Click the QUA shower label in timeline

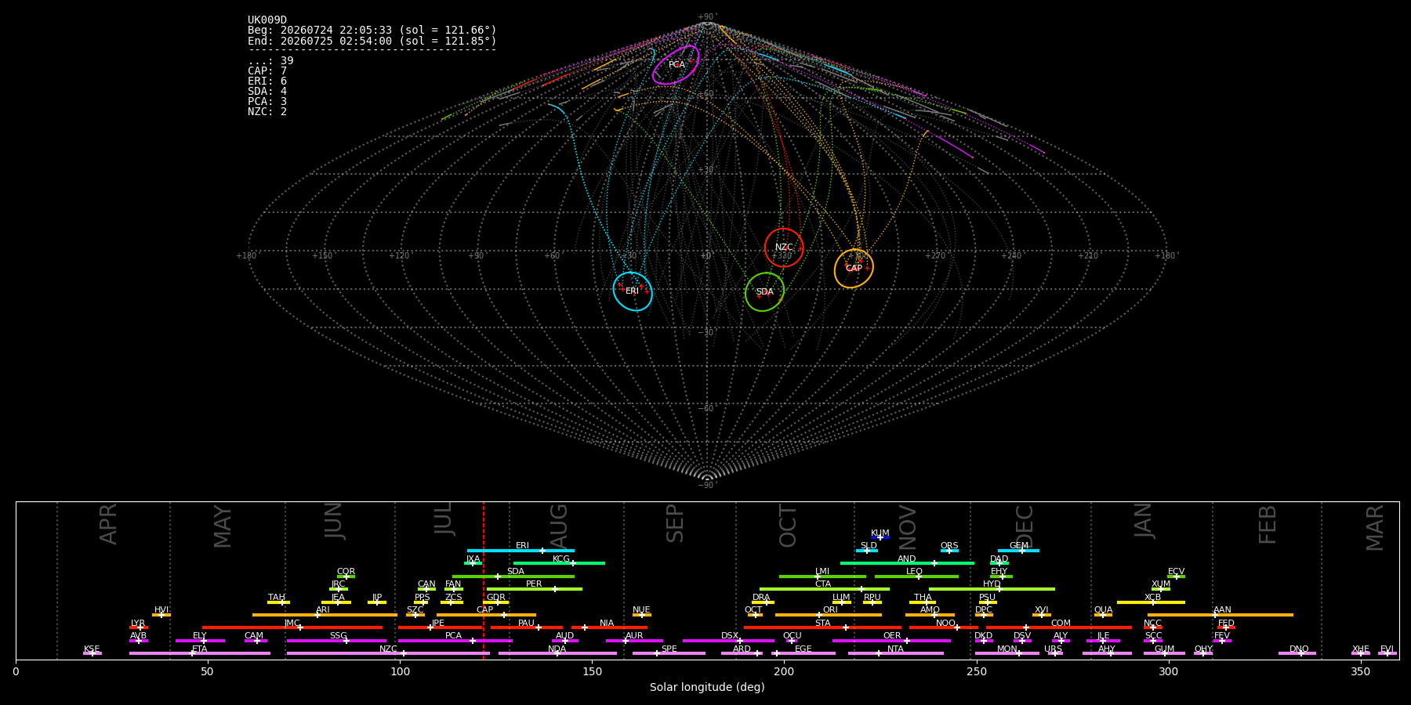(1104, 610)
